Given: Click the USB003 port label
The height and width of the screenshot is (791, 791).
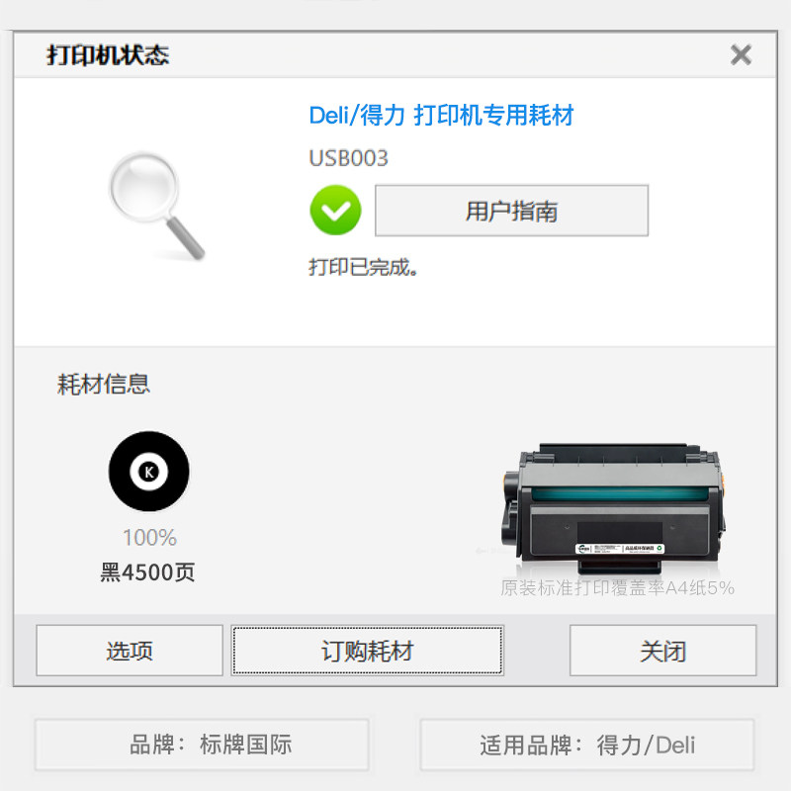Looking at the screenshot, I should coord(348,158).
